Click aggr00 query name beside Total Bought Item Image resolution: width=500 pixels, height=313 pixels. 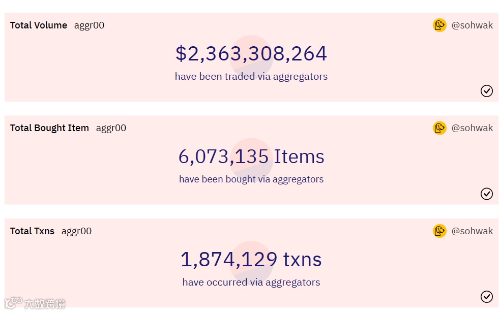(111, 129)
